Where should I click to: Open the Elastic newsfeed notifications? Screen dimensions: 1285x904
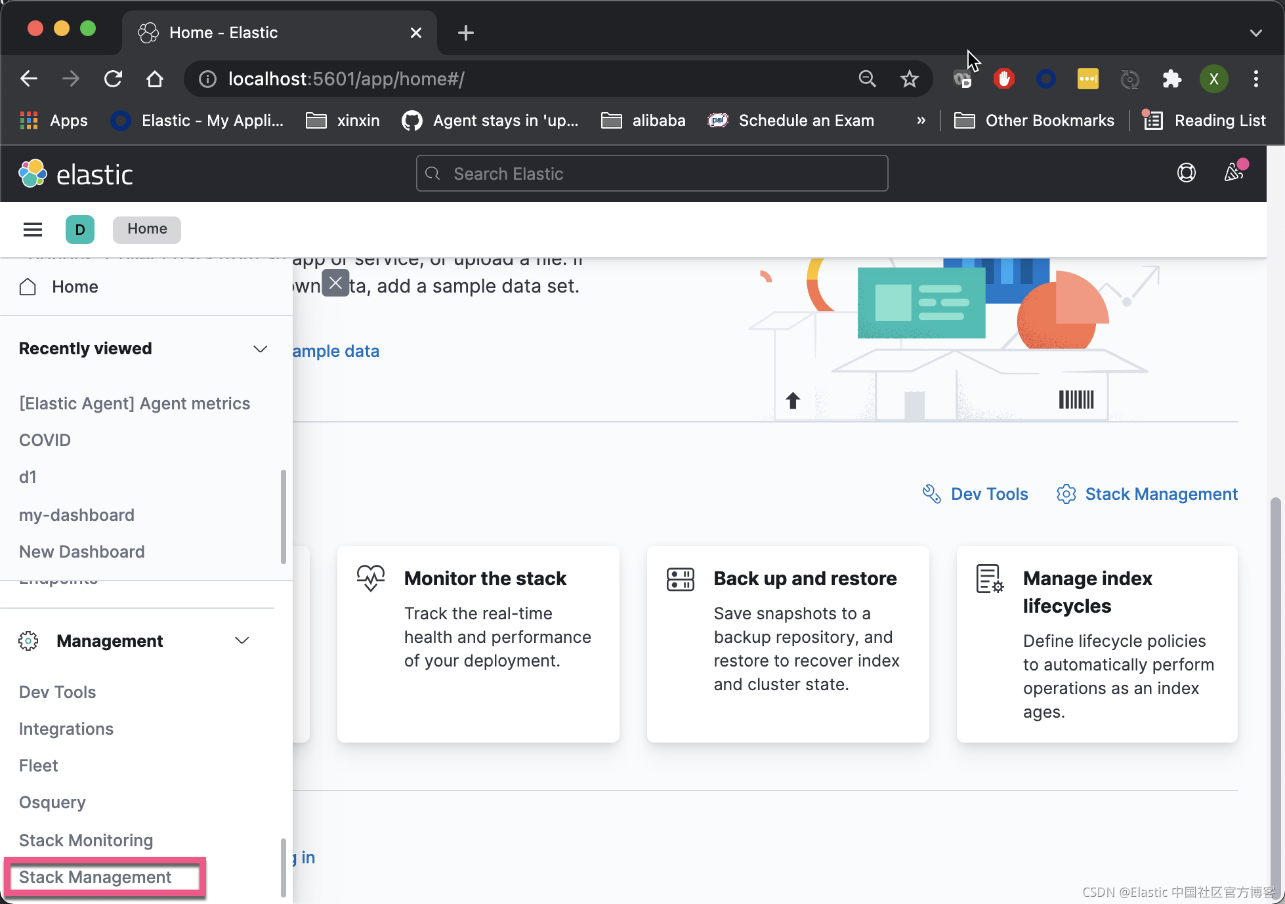1234,173
